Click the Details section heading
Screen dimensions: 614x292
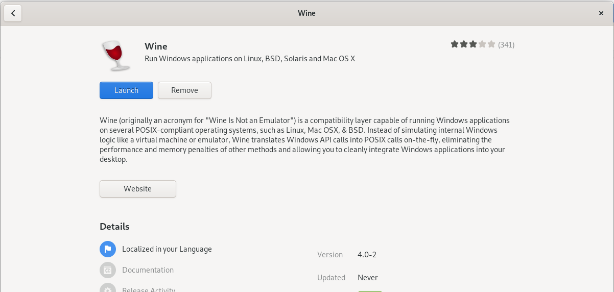114,227
